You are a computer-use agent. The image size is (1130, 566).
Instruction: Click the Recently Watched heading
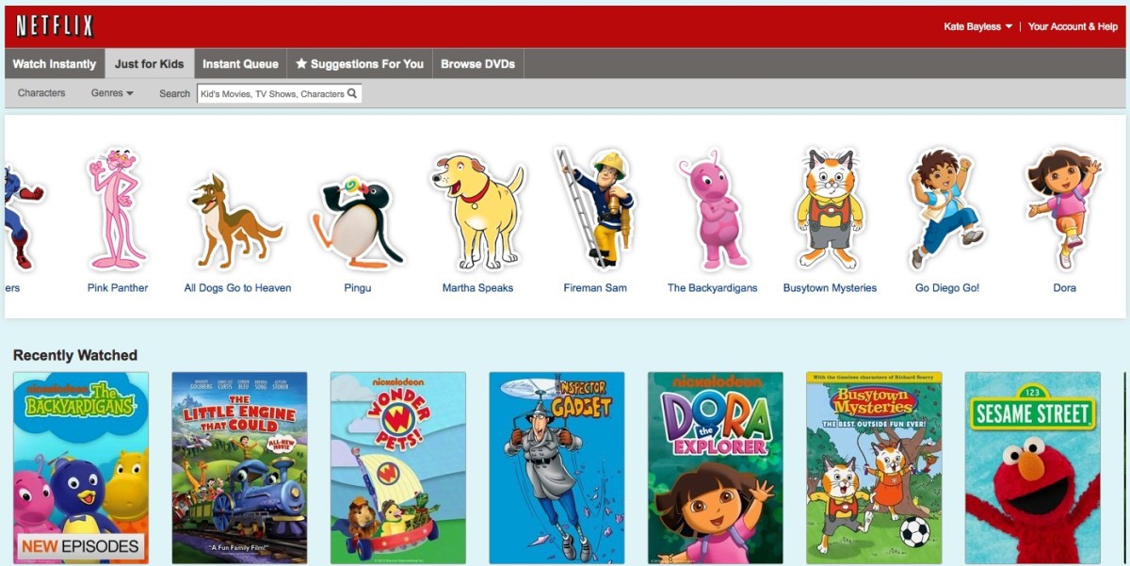point(75,355)
